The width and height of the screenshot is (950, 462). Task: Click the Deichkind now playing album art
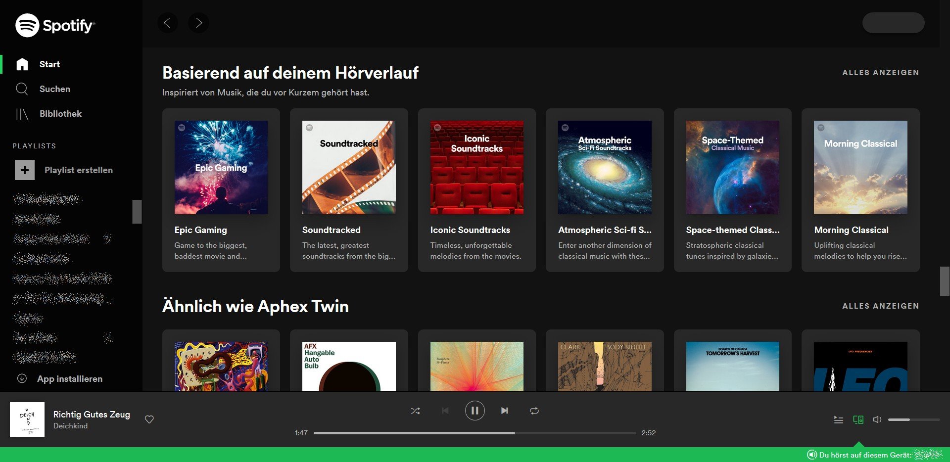click(27, 419)
